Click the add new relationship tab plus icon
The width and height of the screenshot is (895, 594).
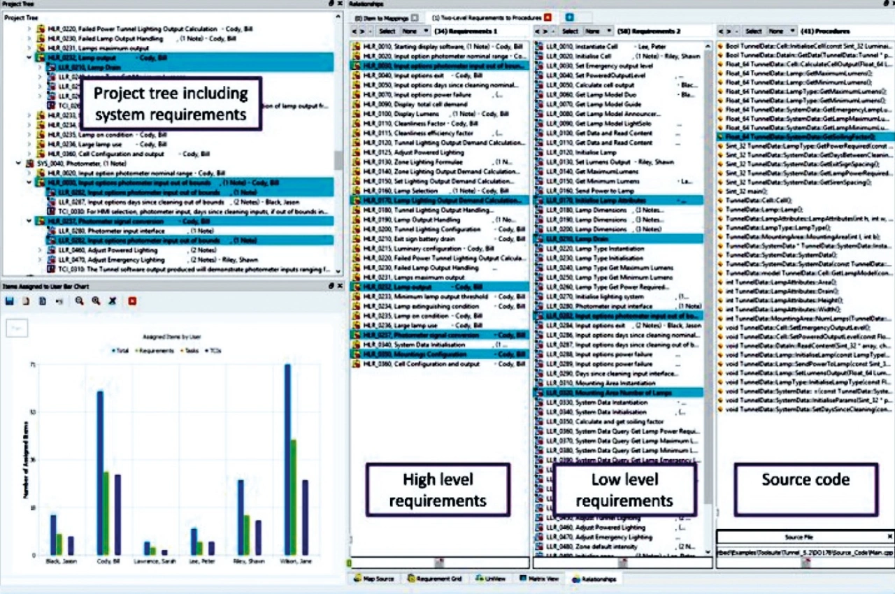(569, 17)
